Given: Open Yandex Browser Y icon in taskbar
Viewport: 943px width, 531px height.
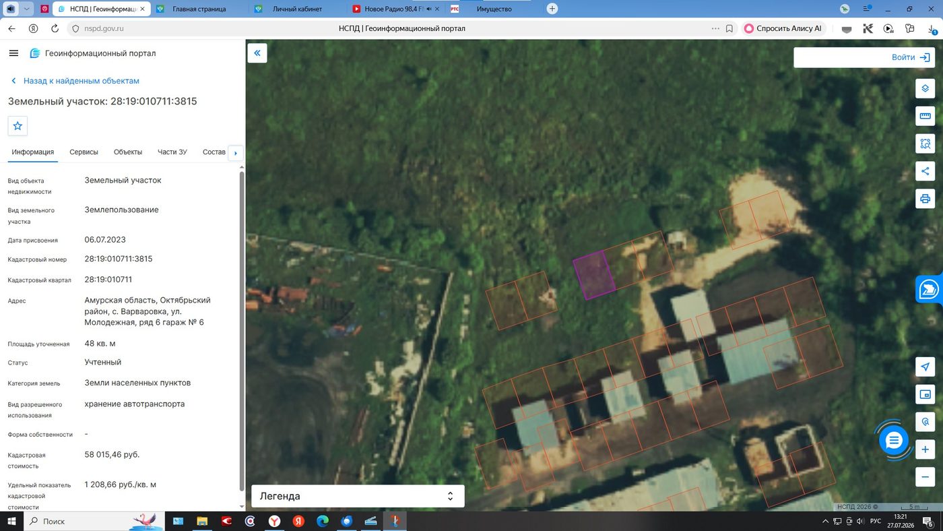Looking at the screenshot, I should pyautogui.click(x=274, y=521).
